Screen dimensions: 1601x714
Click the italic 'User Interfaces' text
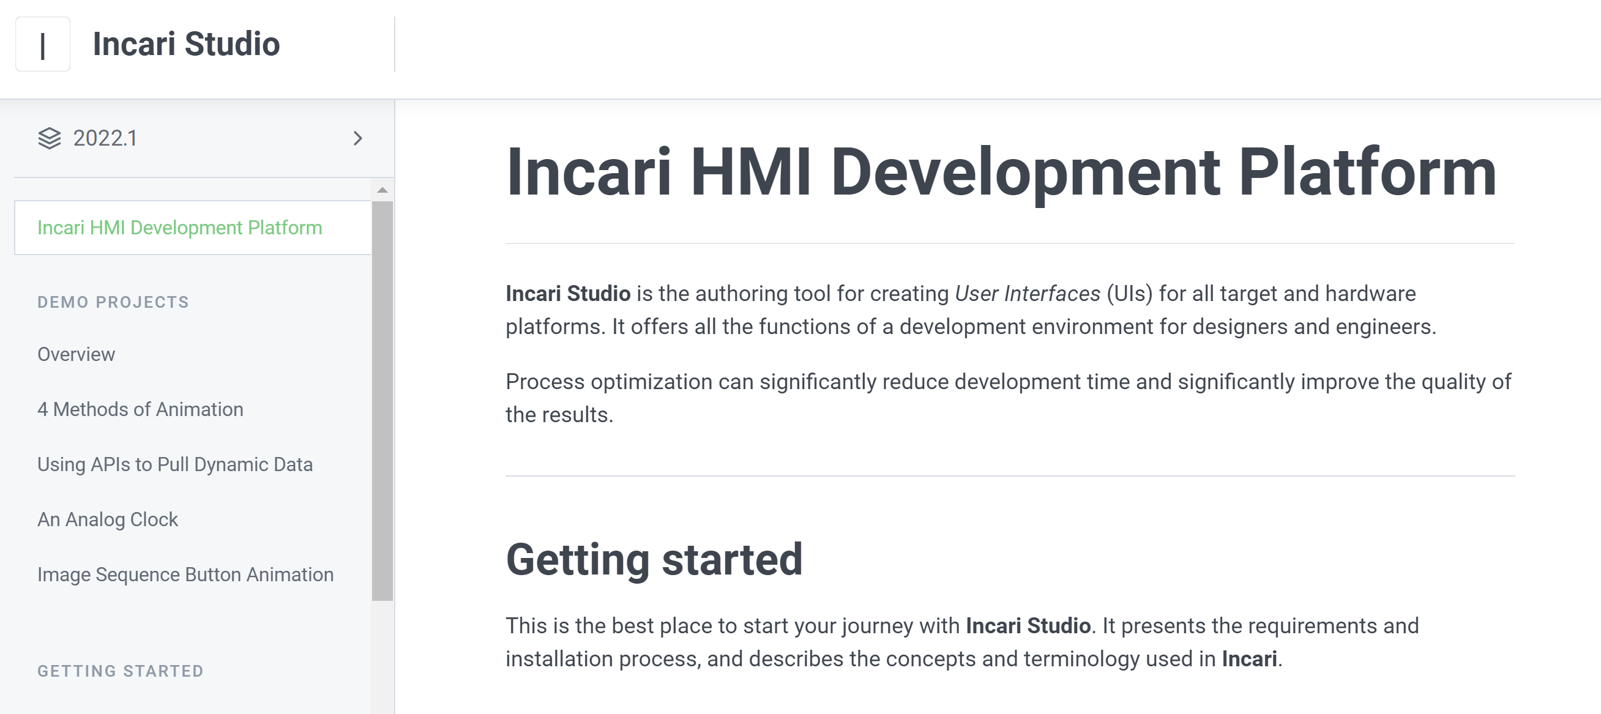point(1027,293)
